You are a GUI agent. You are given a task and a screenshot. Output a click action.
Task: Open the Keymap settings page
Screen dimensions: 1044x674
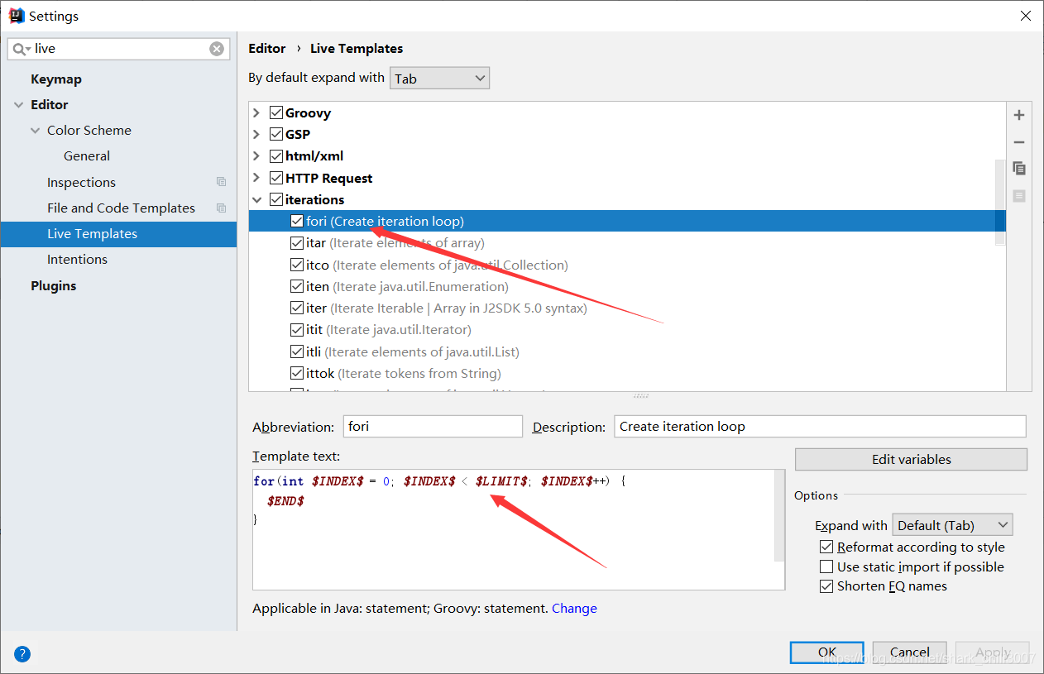pos(56,79)
